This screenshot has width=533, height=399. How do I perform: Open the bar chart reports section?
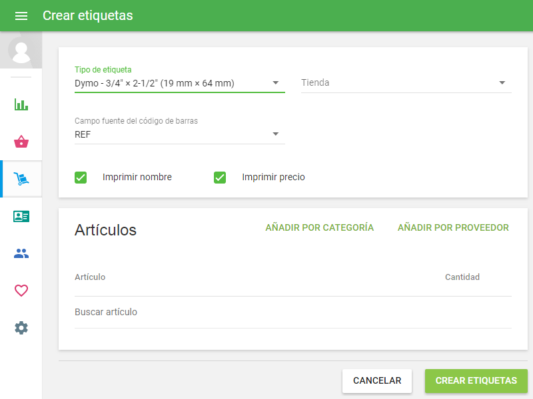pos(21,104)
